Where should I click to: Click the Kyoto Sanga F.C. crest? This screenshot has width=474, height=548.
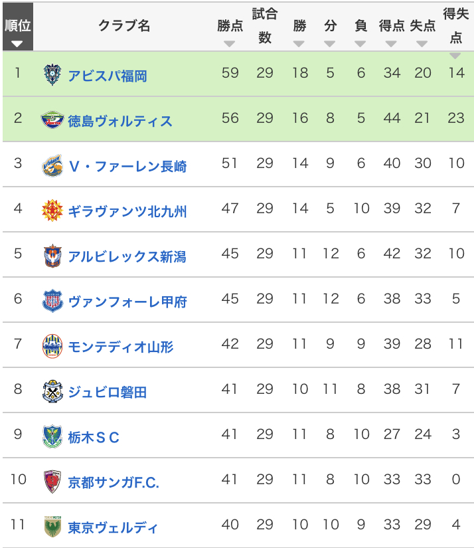[52, 481]
